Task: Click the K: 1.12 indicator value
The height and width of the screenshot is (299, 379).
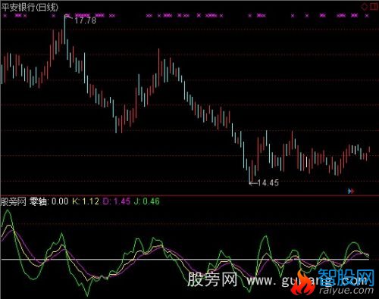Action: coord(86,201)
